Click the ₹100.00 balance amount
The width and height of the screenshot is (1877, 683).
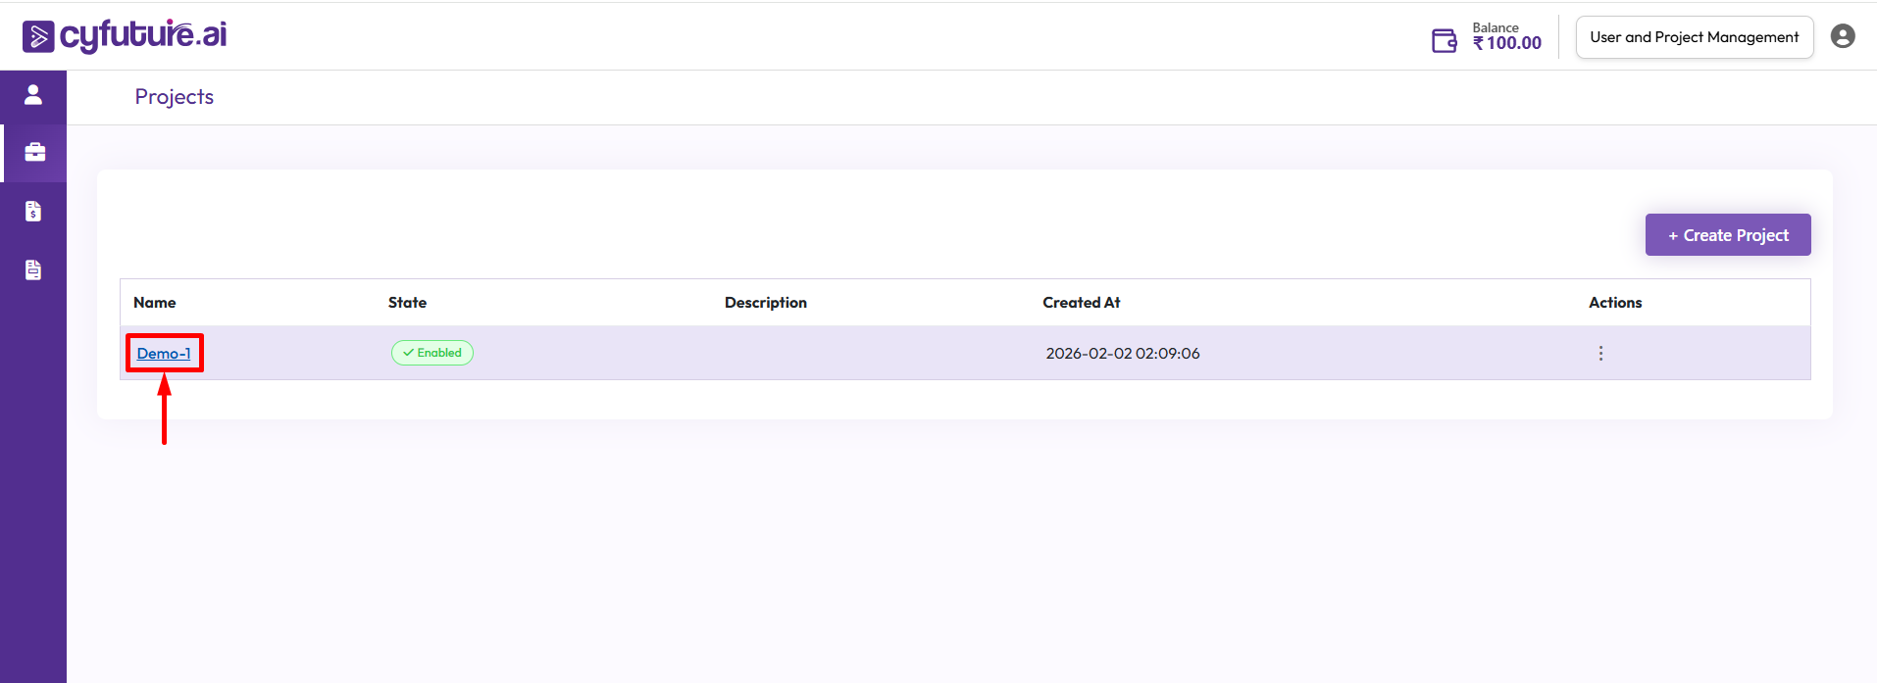(x=1507, y=43)
